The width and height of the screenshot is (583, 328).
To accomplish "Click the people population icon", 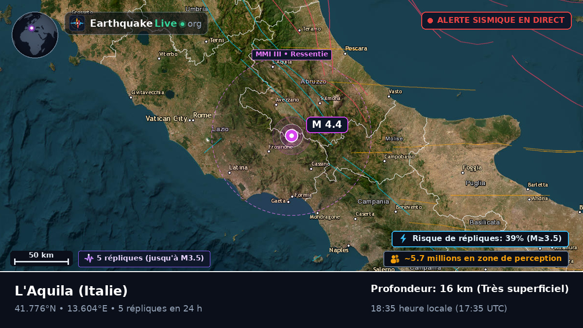I will pos(395,259).
